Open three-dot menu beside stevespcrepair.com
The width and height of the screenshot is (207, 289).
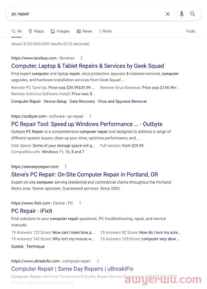coord(66,167)
